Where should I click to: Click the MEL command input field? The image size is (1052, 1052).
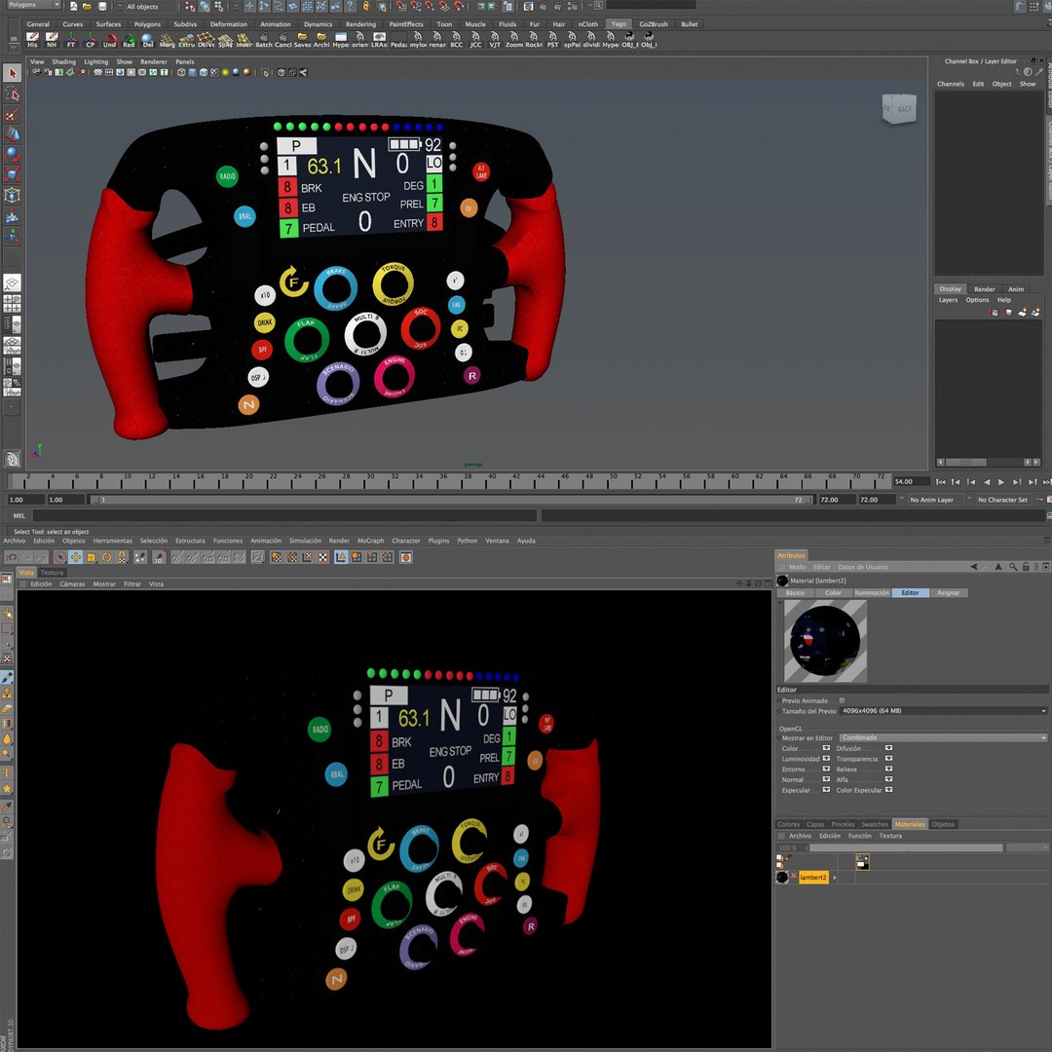coord(284,516)
